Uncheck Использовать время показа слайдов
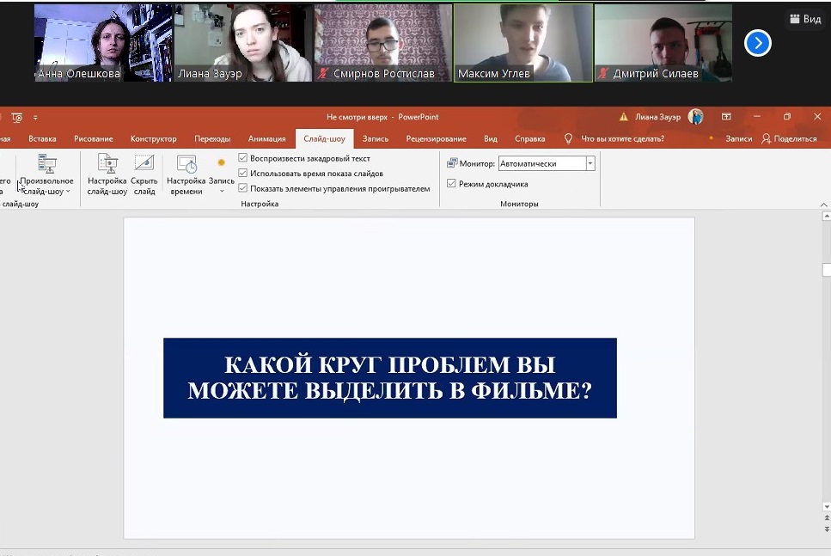This screenshot has width=831, height=556. [x=243, y=174]
